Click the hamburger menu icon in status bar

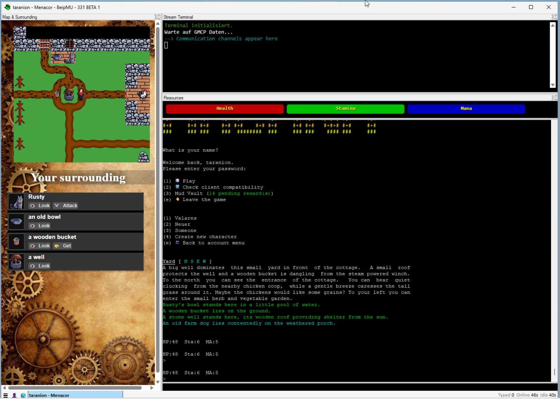pyautogui.click(x=5, y=395)
